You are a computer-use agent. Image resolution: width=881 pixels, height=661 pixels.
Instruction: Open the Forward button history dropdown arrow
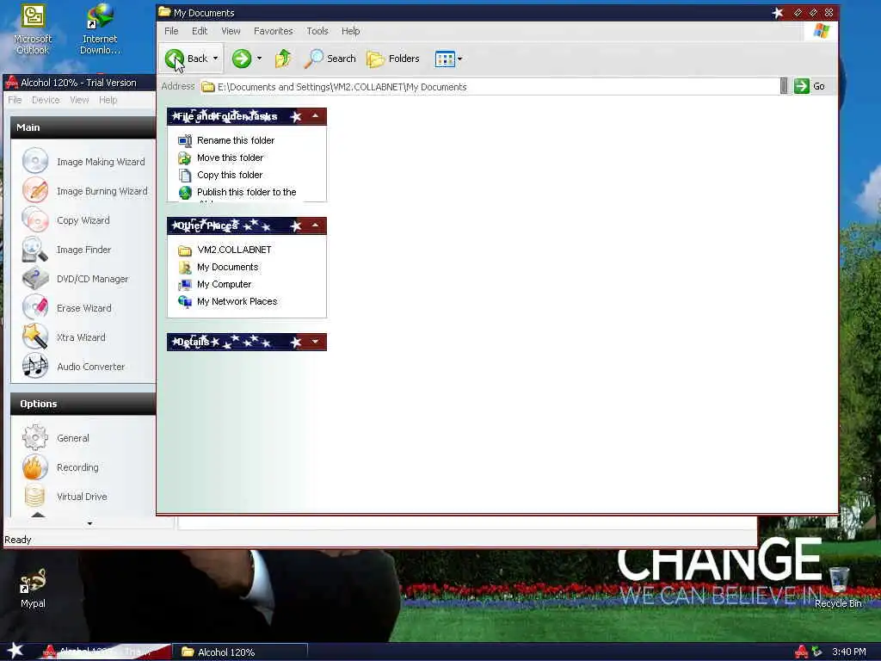(x=259, y=59)
